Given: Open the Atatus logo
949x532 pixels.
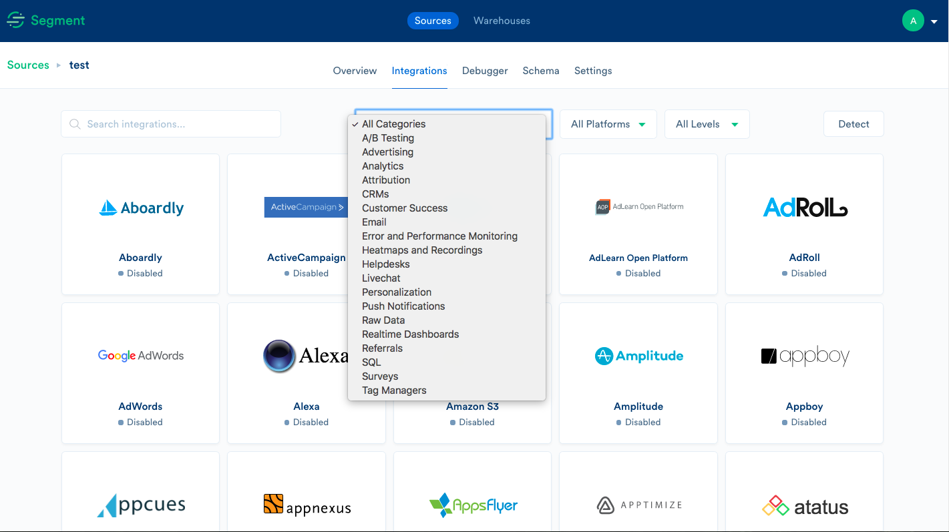Looking at the screenshot, I should click(805, 506).
